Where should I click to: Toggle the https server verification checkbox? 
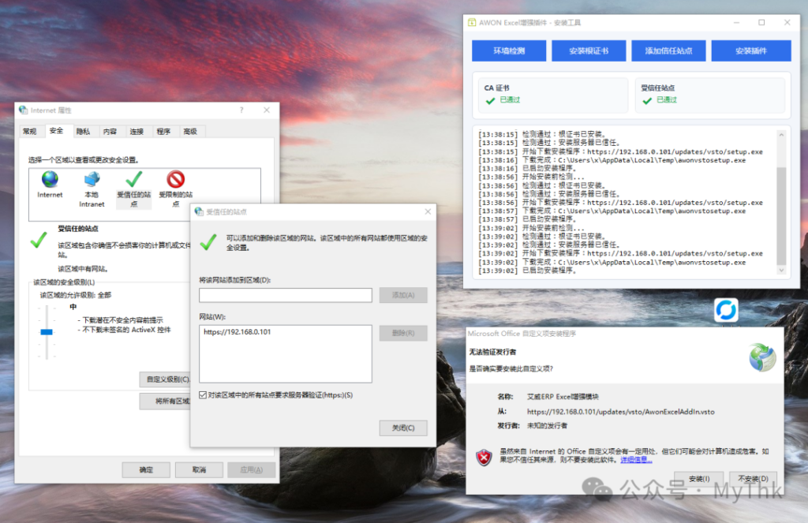[203, 395]
